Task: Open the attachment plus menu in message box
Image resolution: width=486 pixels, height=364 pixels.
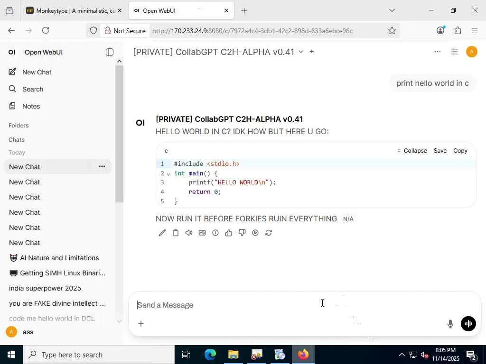Action: pos(141,324)
